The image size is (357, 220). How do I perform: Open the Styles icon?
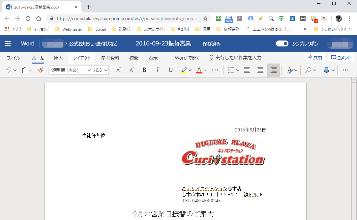[x=290, y=70]
